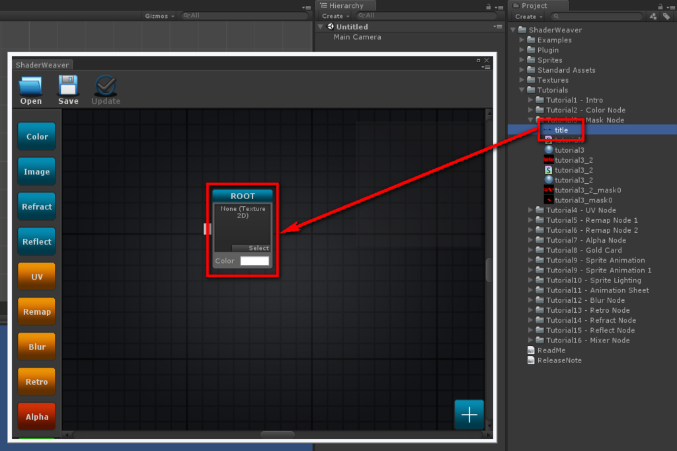The image size is (677, 451).
Task: Switch to the ShaderWeaver tab
Action: click(x=42, y=65)
